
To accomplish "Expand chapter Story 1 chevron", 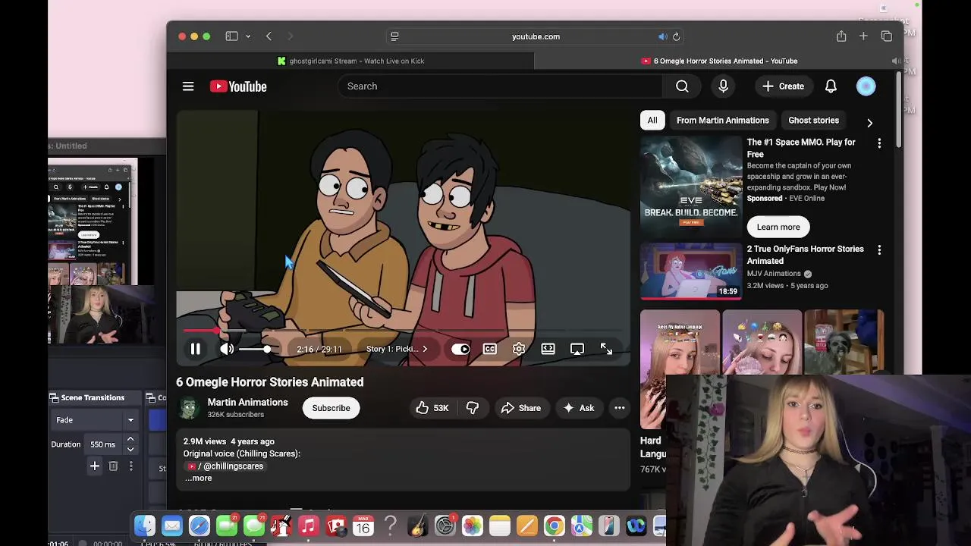I will tap(425, 349).
